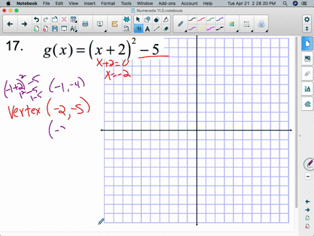Image resolution: width=314 pixels, height=236 pixels.
Task: Save the notebook file with the floppy icon
Action: point(55,29)
